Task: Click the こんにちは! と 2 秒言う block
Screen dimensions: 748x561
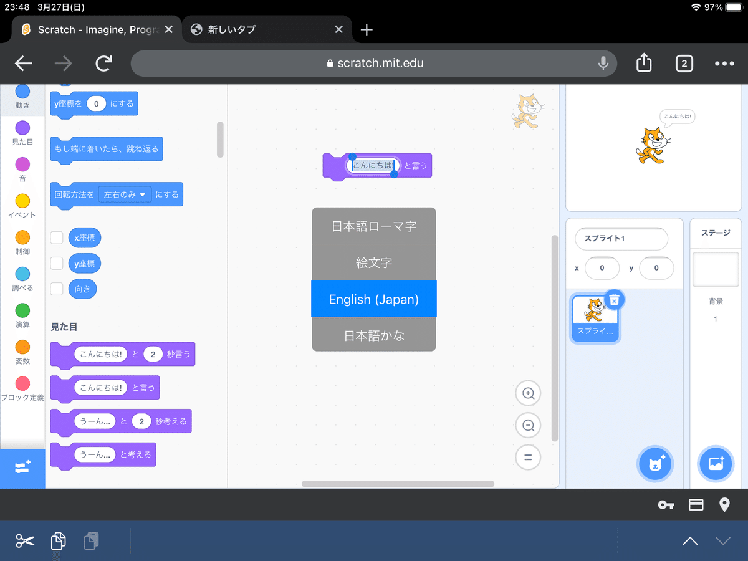Action: click(x=122, y=355)
